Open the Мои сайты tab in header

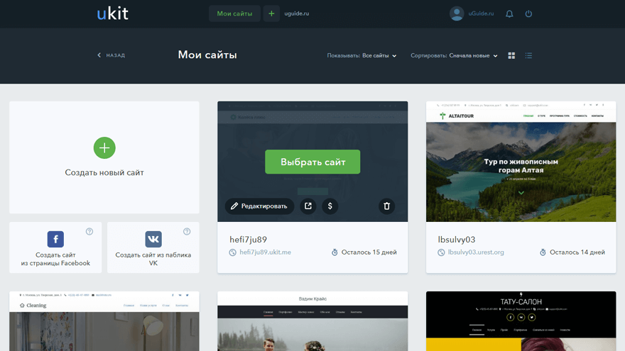point(234,13)
